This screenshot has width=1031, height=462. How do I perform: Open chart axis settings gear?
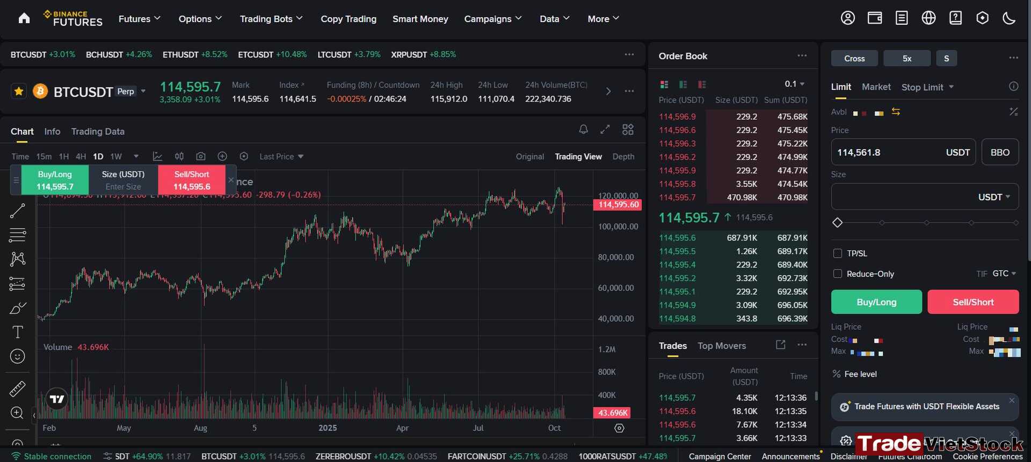pyautogui.click(x=619, y=428)
